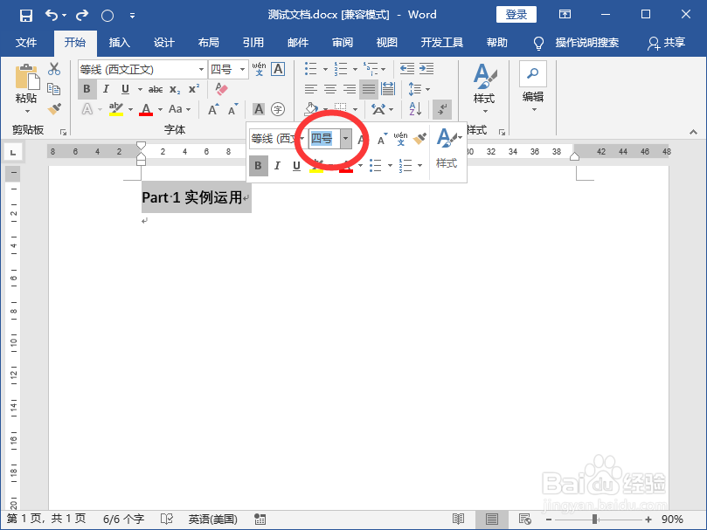The height and width of the screenshot is (530, 707).
Task: Open the font size dropdown in the mini toolbar
Action: pos(346,138)
